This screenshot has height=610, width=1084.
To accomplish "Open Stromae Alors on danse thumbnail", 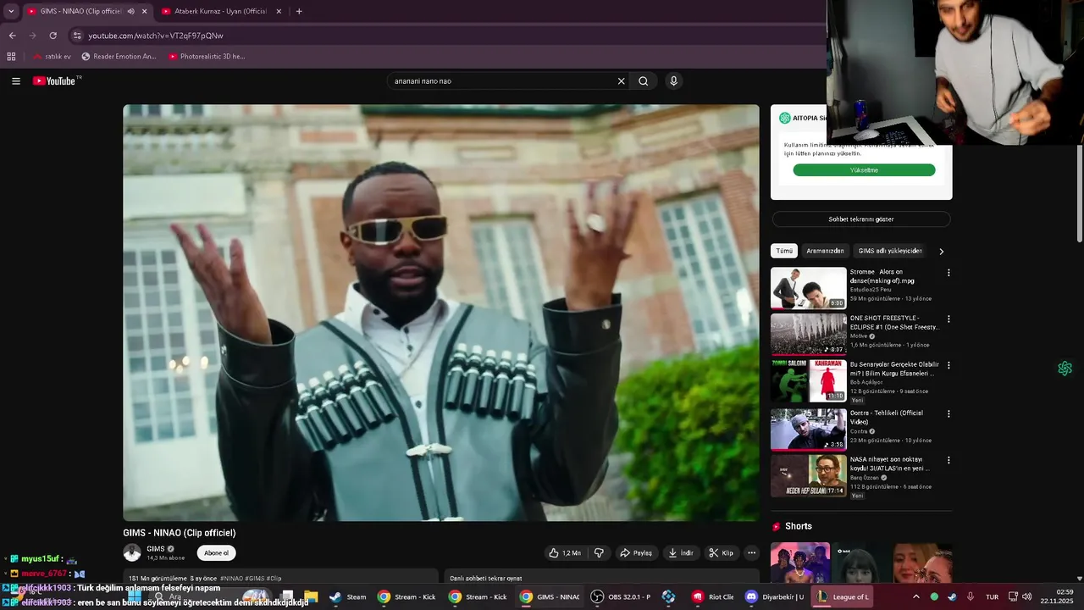I will (x=809, y=288).
